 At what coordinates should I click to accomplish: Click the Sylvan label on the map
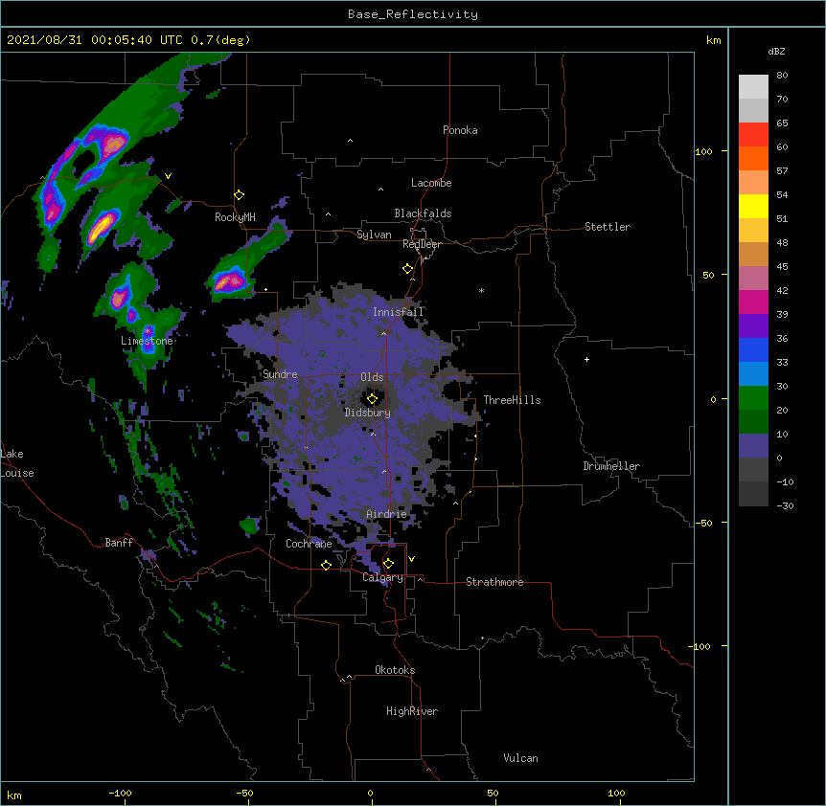pos(374,235)
